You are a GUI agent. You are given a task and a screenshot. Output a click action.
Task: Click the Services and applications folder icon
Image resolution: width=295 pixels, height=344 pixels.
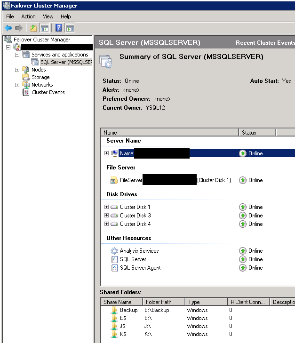point(26,55)
